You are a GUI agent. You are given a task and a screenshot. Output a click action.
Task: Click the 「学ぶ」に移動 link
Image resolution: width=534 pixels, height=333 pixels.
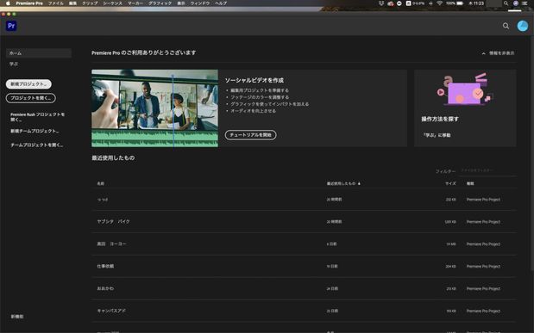437,135
